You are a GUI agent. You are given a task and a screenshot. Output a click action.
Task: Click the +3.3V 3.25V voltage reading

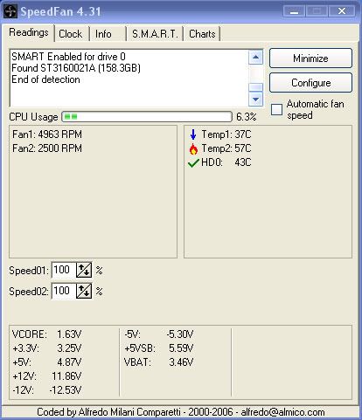(46, 348)
